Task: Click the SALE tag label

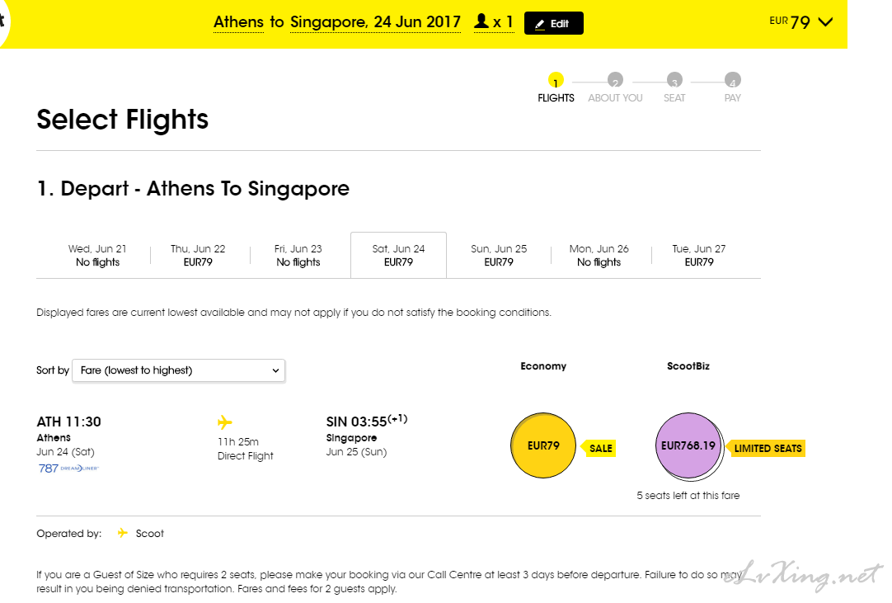Action: click(x=600, y=448)
